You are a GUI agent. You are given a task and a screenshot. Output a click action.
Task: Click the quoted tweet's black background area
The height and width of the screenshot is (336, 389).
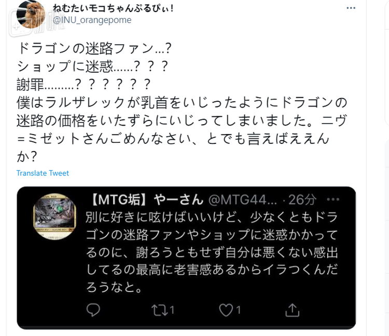pyautogui.click(x=186, y=258)
